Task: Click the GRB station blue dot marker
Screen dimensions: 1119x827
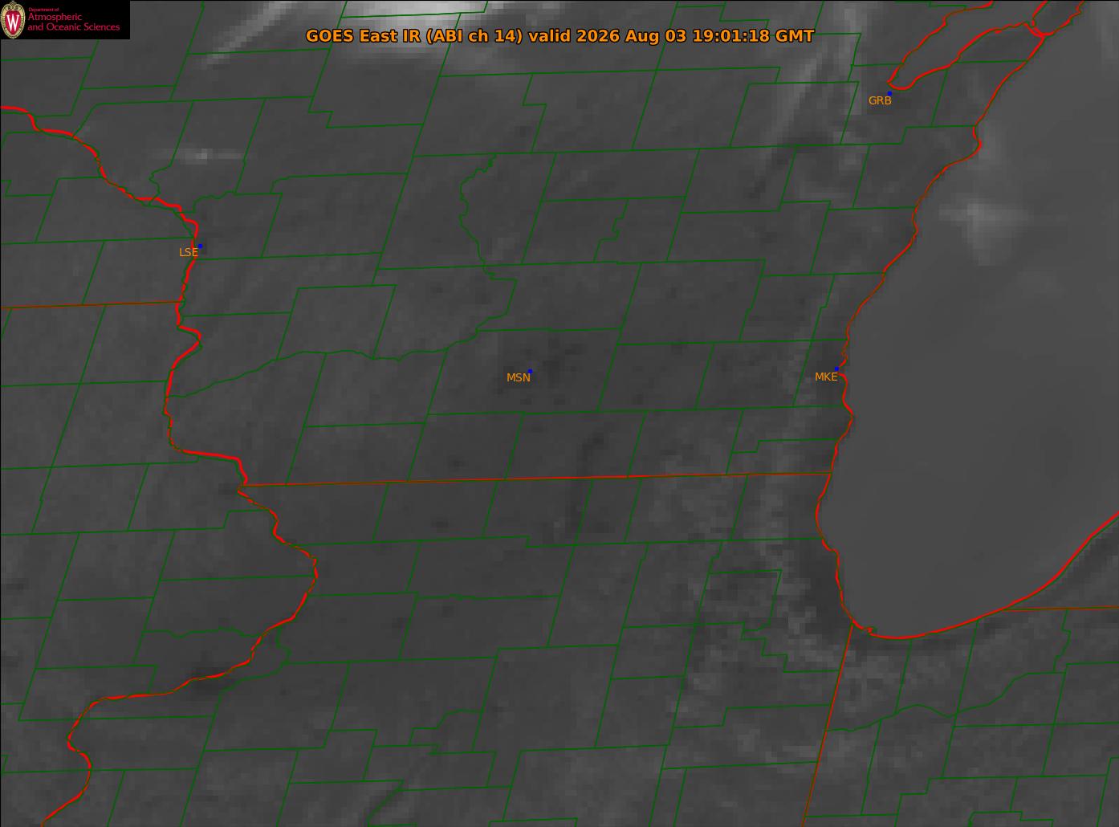Action: coord(889,93)
